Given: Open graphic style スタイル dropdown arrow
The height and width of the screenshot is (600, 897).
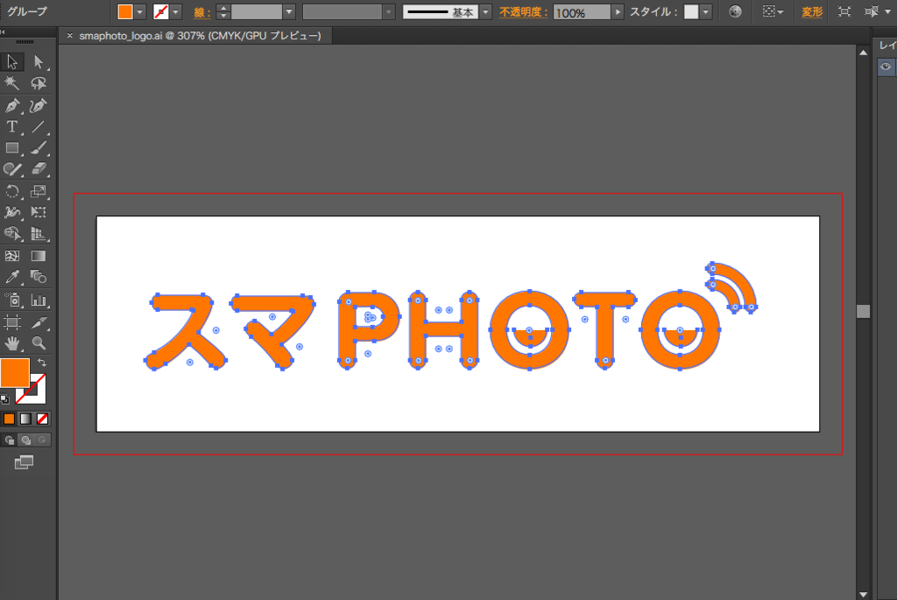Looking at the screenshot, I should pyautogui.click(x=706, y=12).
